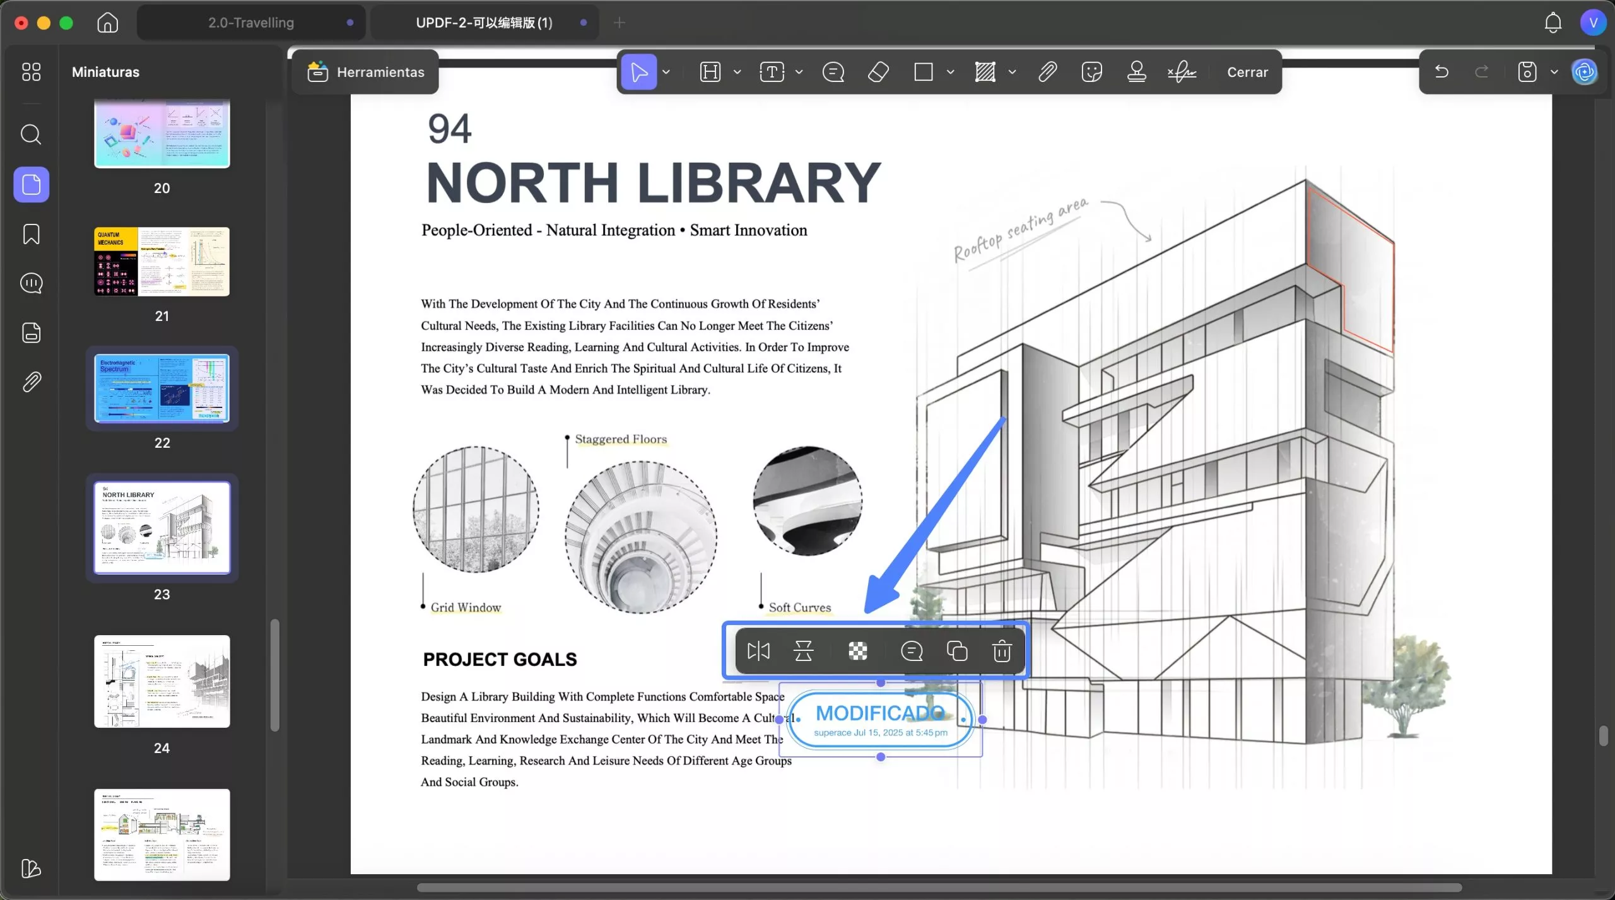Open page 24 thumbnail
Image resolution: width=1615 pixels, height=900 pixels.
click(x=162, y=681)
